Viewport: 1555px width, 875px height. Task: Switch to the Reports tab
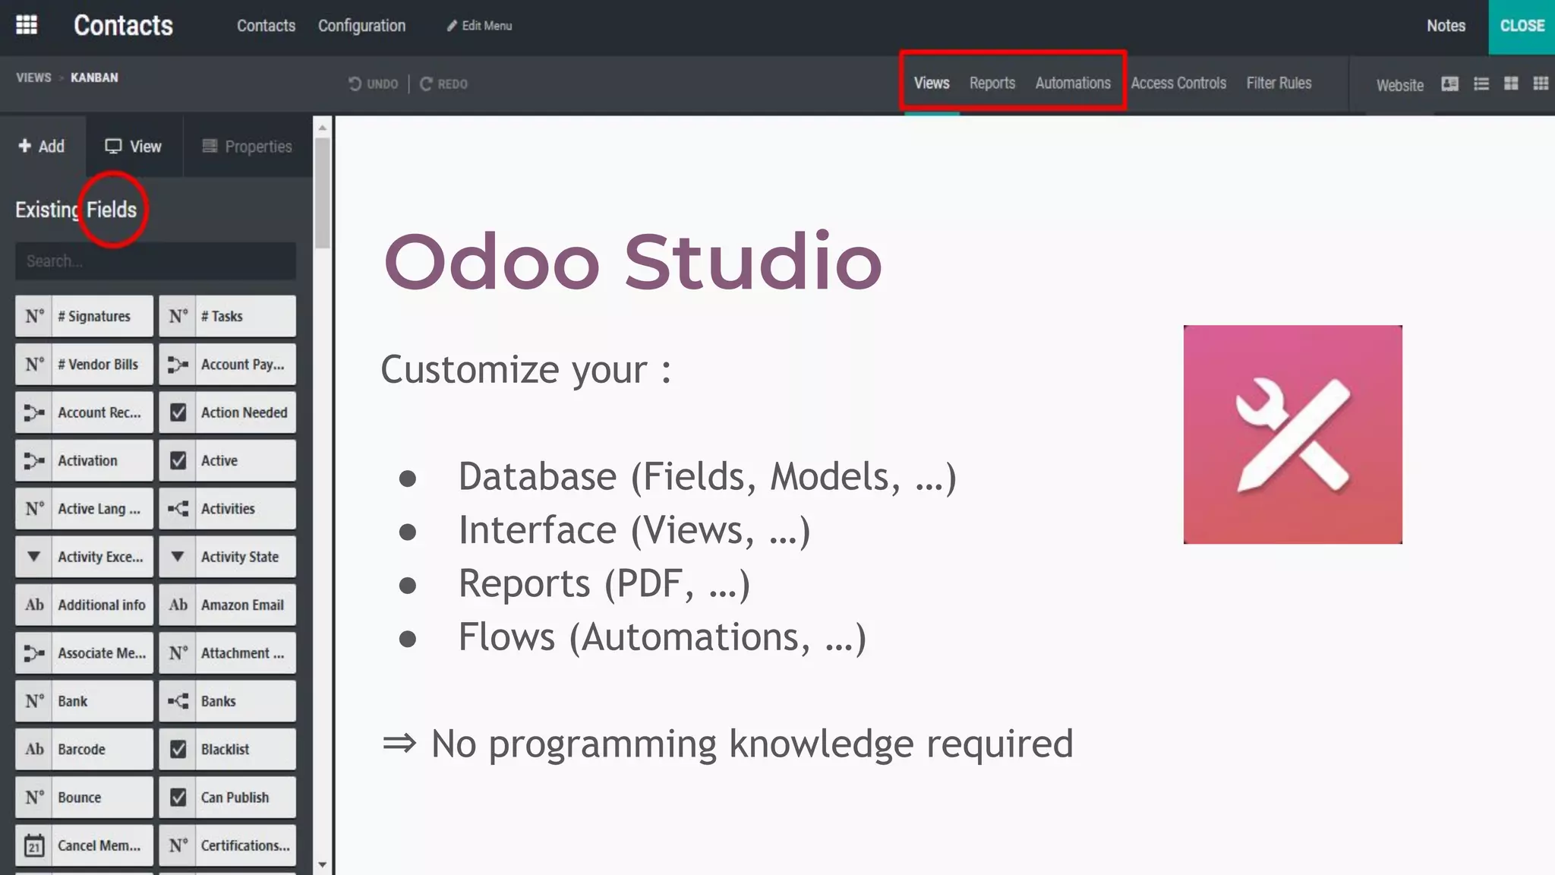pyautogui.click(x=992, y=83)
